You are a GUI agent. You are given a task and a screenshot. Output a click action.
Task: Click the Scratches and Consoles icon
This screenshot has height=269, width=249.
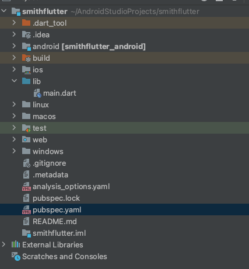pos(16,256)
